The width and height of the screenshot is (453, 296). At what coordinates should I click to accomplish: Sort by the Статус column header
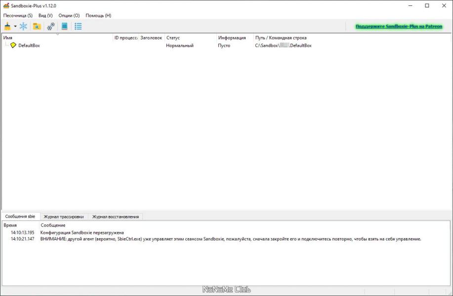pos(190,38)
